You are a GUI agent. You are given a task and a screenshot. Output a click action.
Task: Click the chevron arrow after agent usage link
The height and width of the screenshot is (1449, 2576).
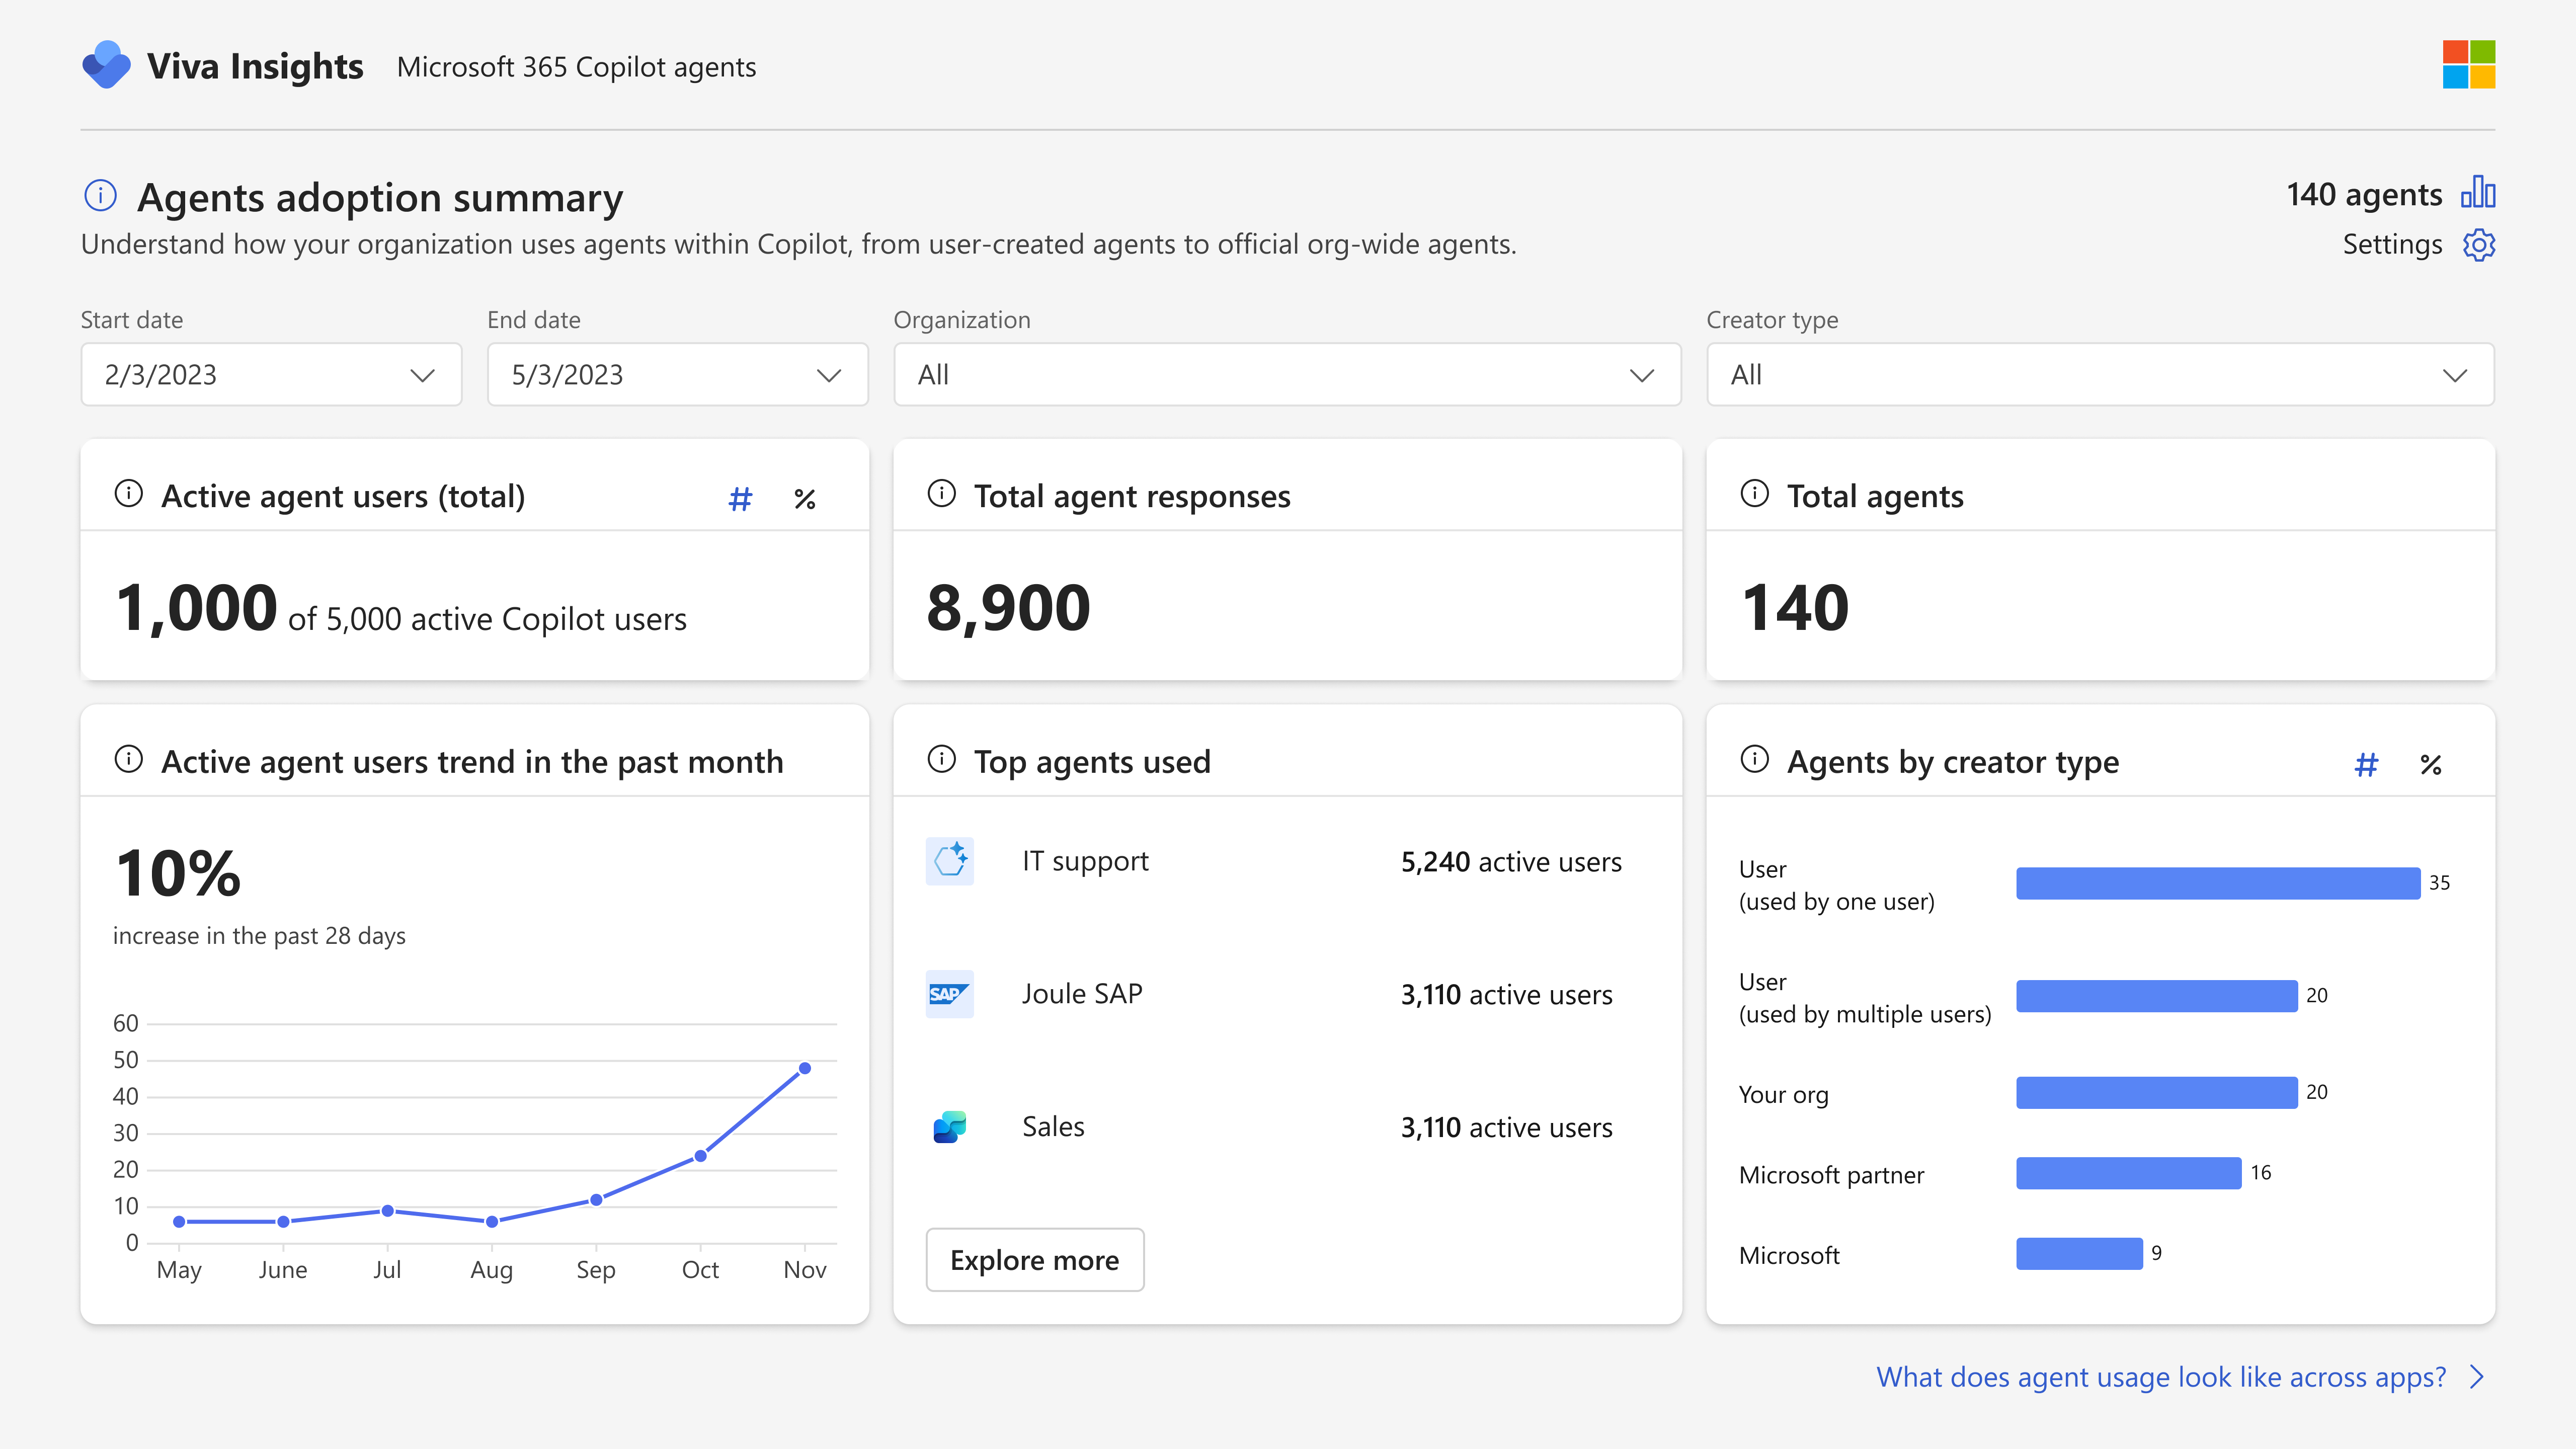2478,1378
